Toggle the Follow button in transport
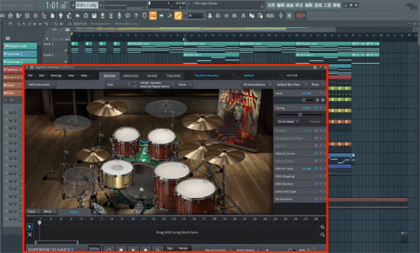 point(94,249)
